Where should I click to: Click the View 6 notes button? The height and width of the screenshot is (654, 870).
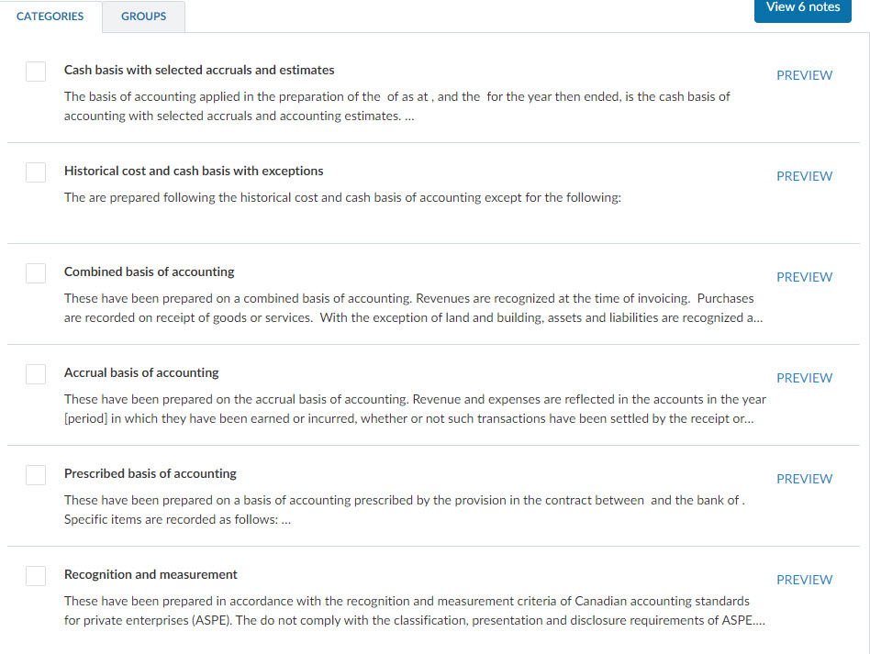(802, 8)
